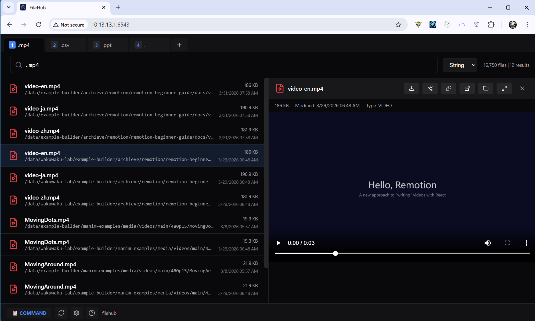Enter fullscreen in the video player
535x321 pixels.
(x=507, y=243)
